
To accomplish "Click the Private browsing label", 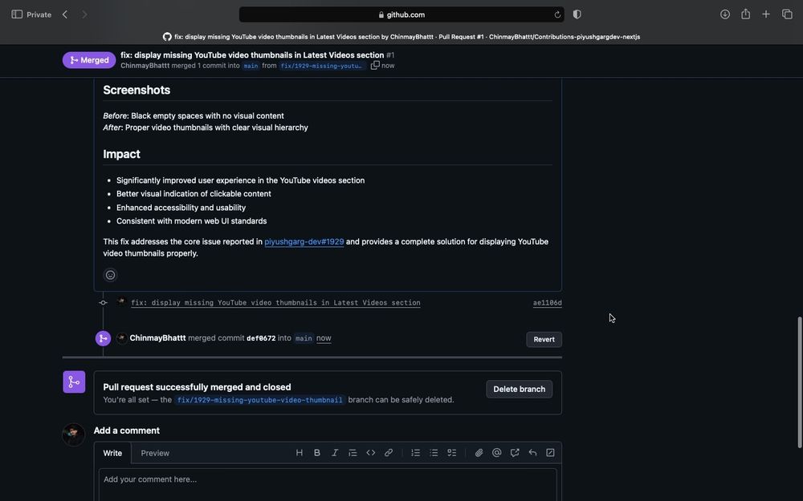I will pyautogui.click(x=39, y=14).
